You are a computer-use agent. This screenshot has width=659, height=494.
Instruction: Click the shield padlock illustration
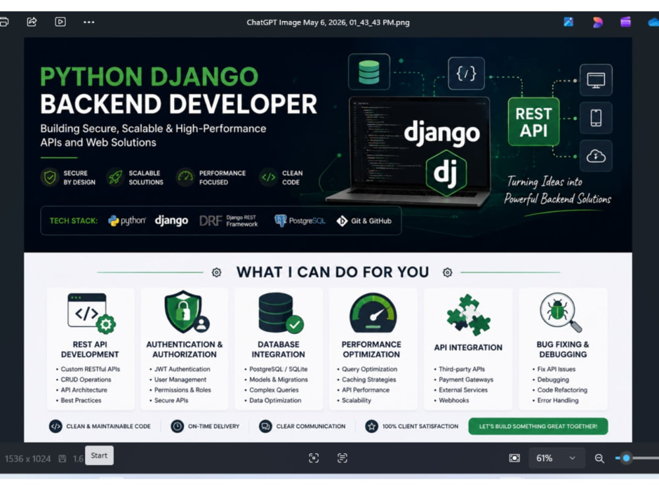click(x=186, y=312)
